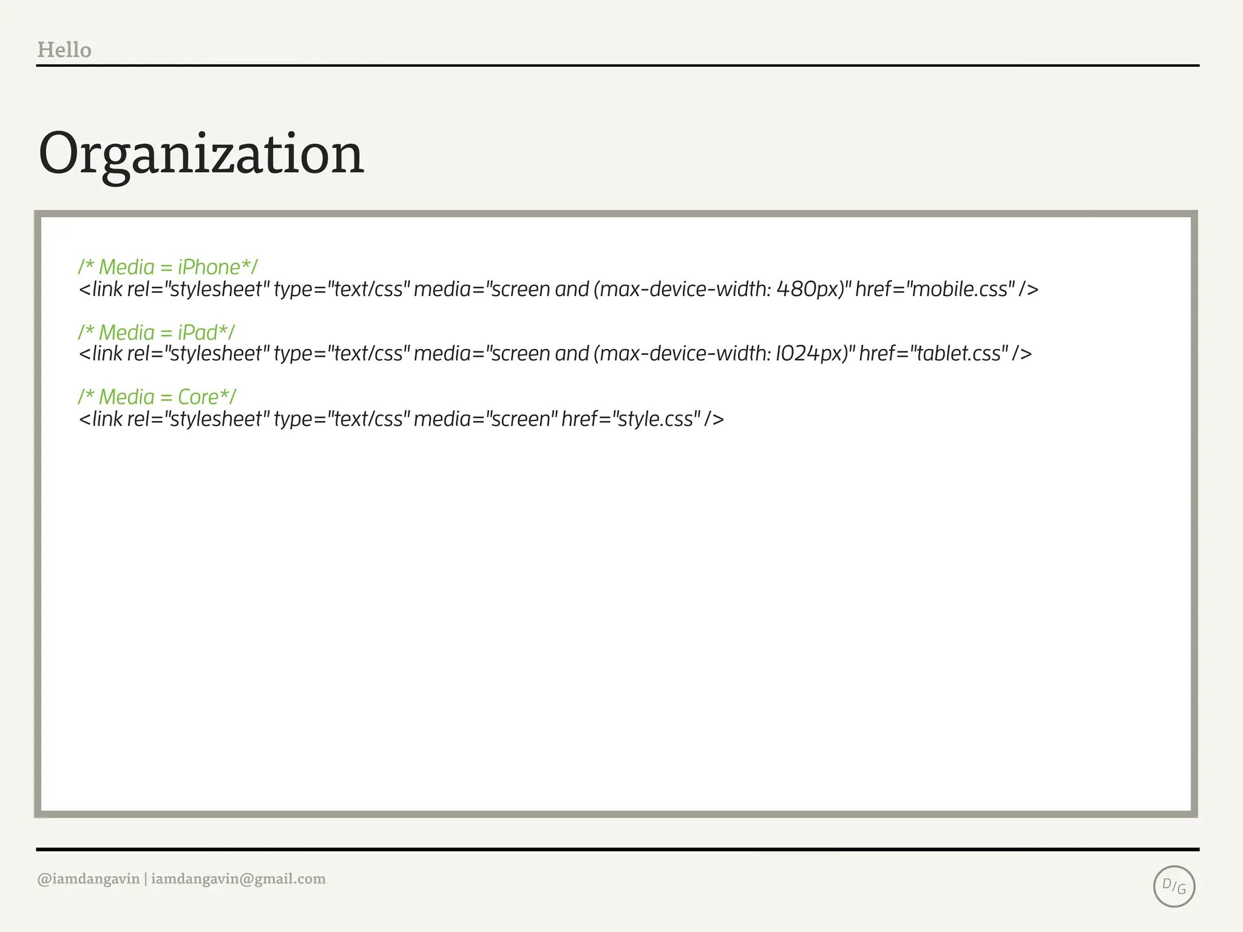Image resolution: width=1243 pixels, height=932 pixels.
Task: Click the iamdangavin@gmail.com email address
Action: tap(238, 879)
